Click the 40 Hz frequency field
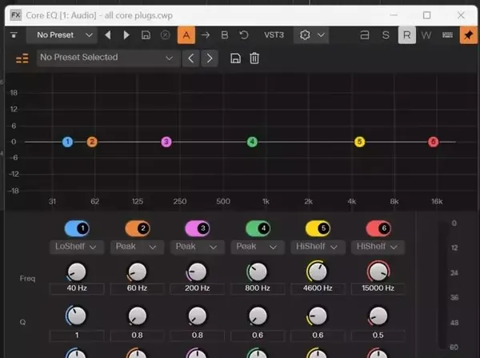This screenshot has height=358, width=480. pos(77,288)
